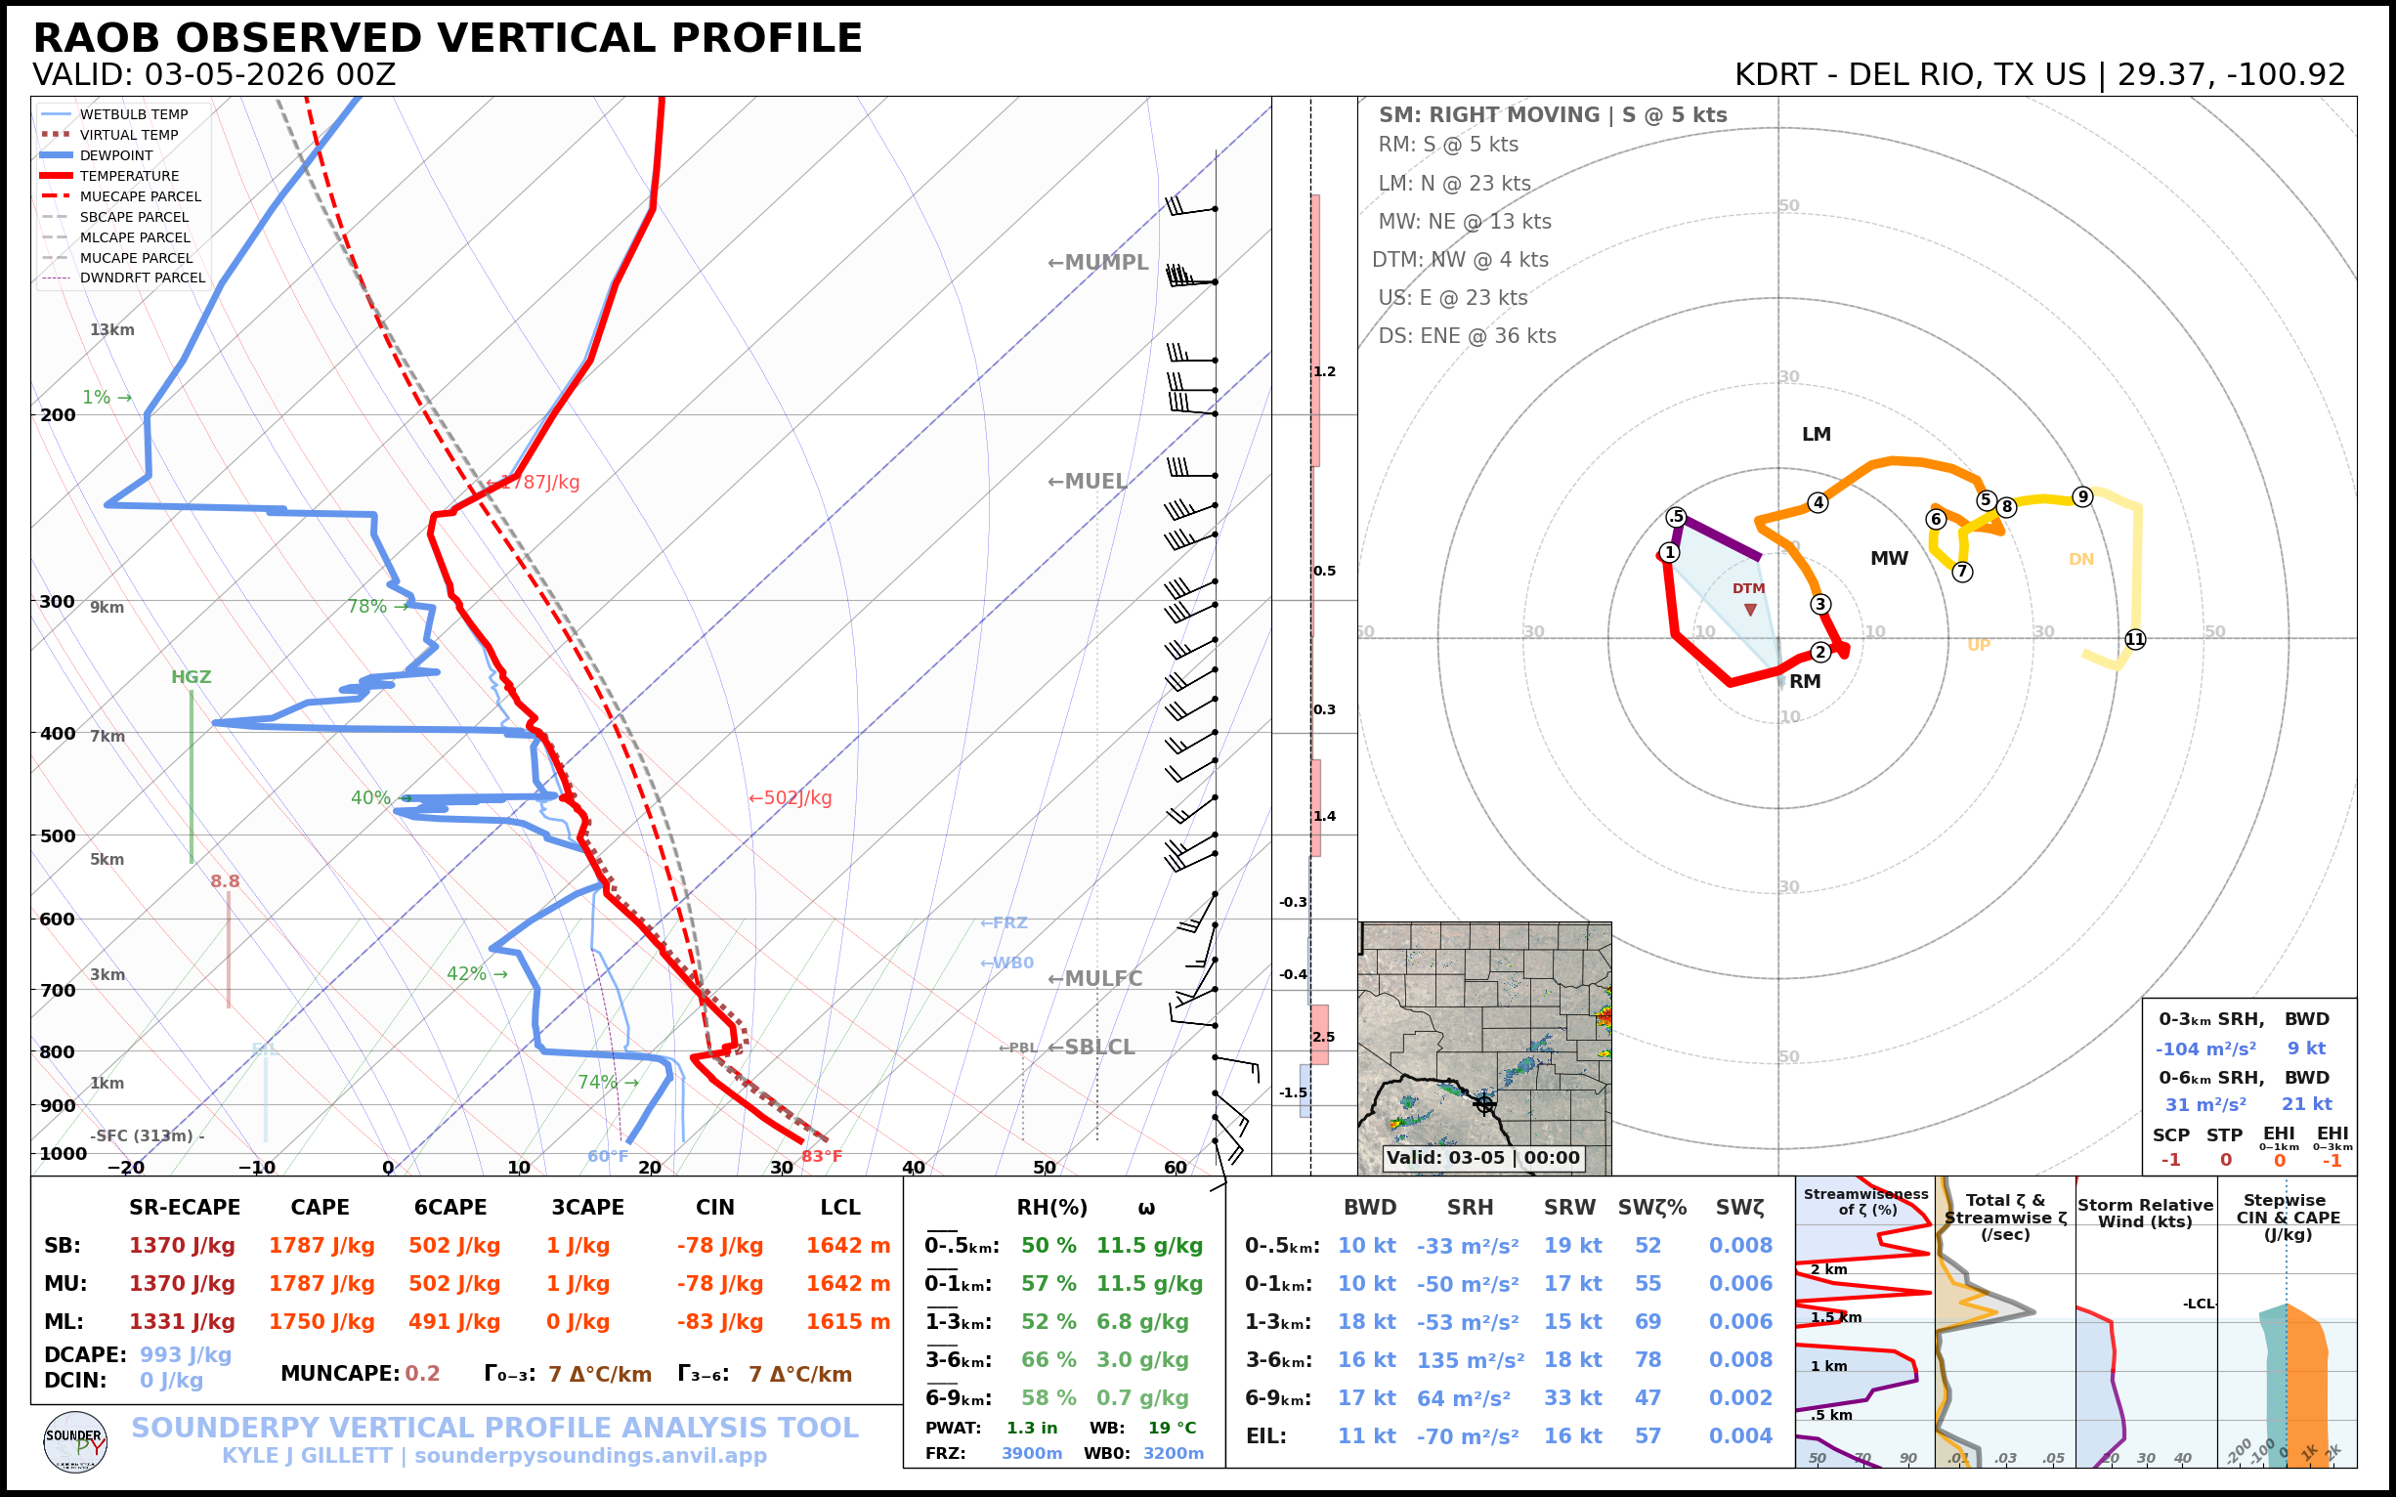Viewport: 2396px width, 1497px height.
Task: Click the radar map inset thumbnail
Action: coord(1484,1048)
